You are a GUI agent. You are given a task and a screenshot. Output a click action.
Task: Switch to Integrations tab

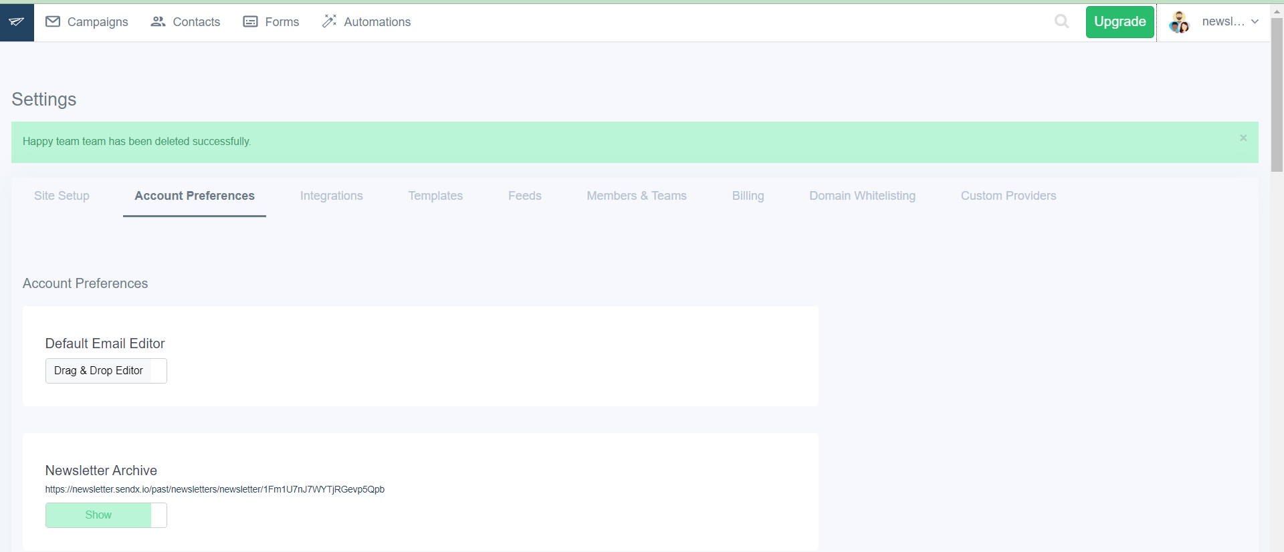(332, 196)
